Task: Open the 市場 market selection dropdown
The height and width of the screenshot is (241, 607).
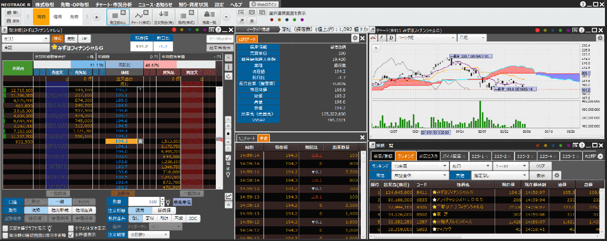Action: pos(419,175)
